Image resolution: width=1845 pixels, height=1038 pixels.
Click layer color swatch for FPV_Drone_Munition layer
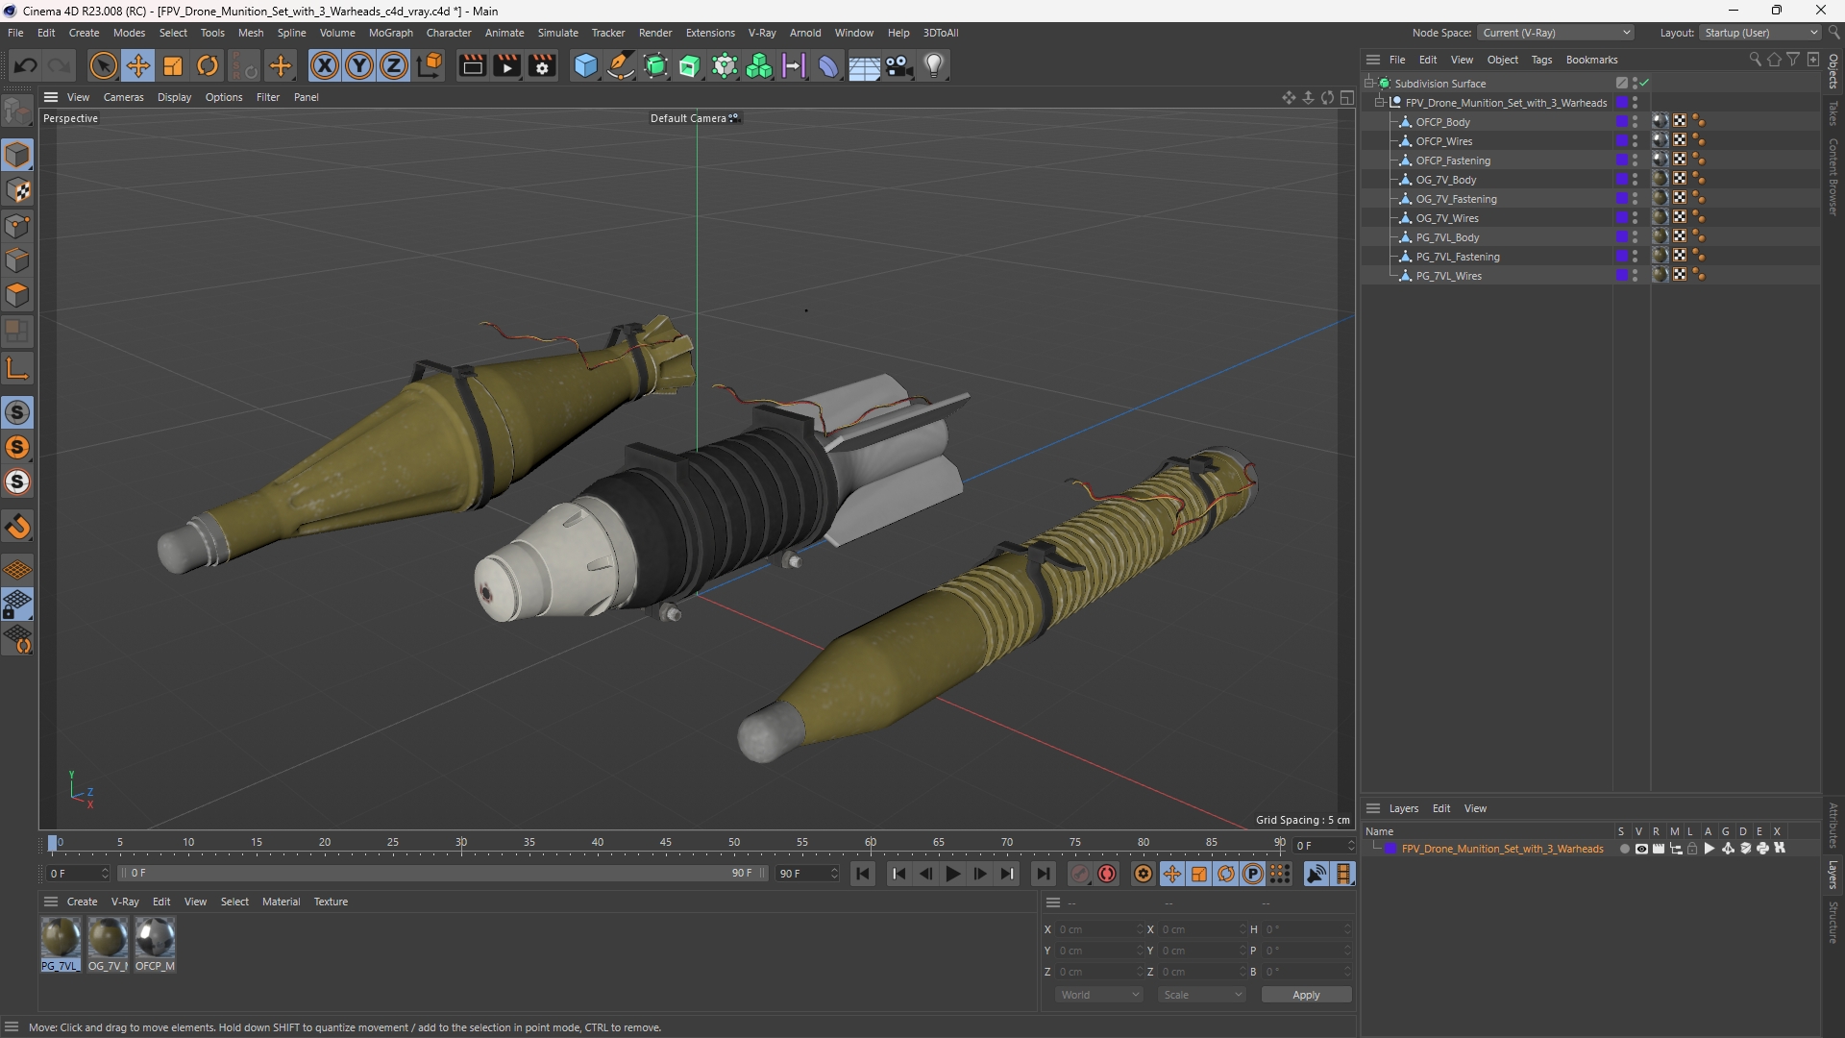click(1390, 849)
